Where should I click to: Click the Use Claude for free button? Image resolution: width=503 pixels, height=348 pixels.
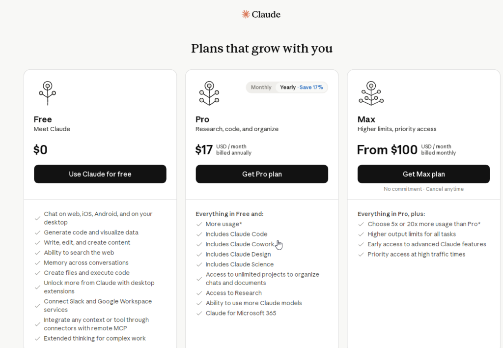100,174
